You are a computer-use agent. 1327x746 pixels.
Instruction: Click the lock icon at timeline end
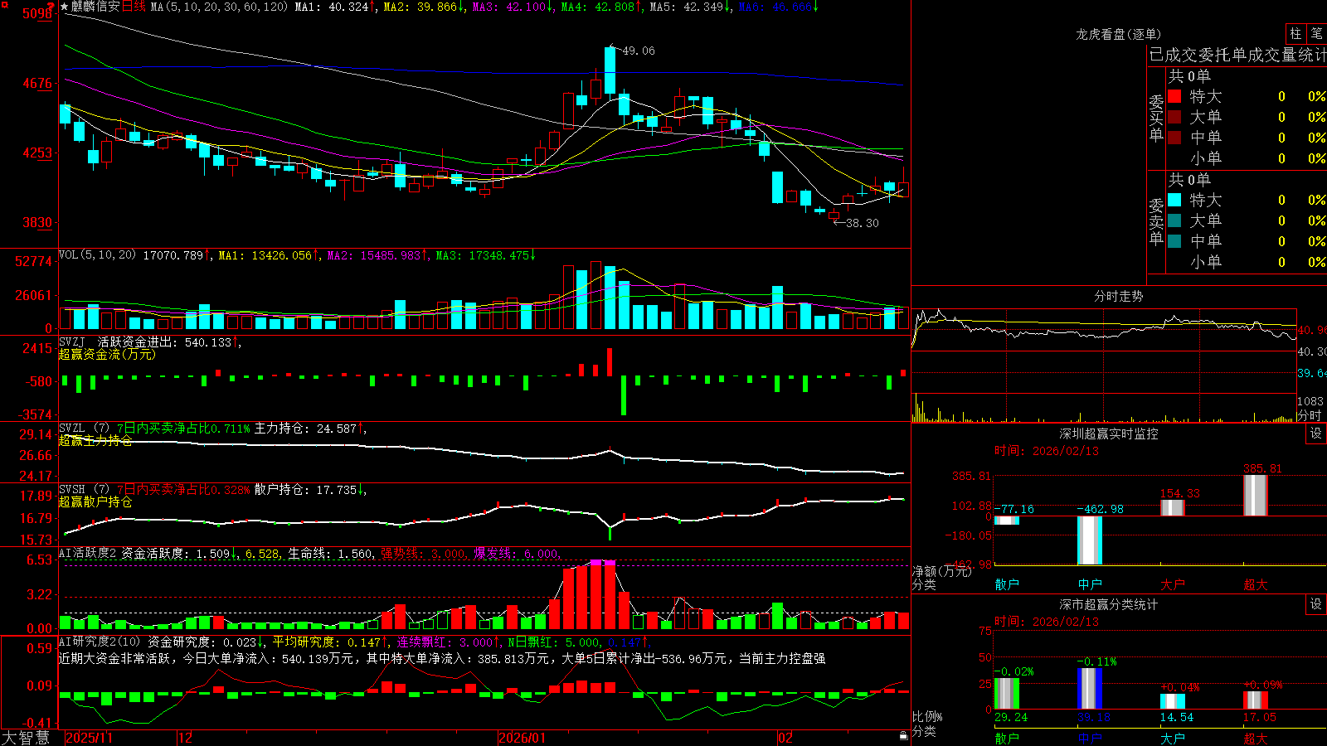pyautogui.click(x=903, y=736)
